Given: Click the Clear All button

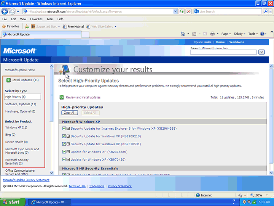Looking at the screenshot, I should point(70,113).
